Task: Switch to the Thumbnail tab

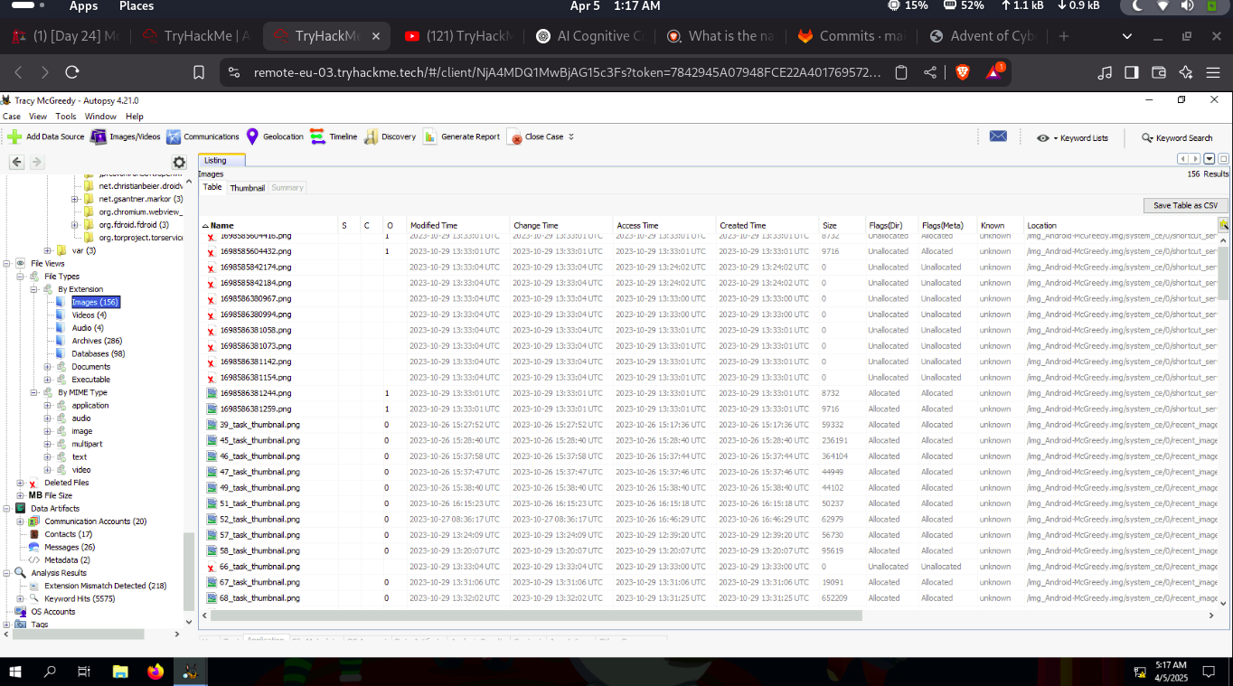Action: pos(247,188)
